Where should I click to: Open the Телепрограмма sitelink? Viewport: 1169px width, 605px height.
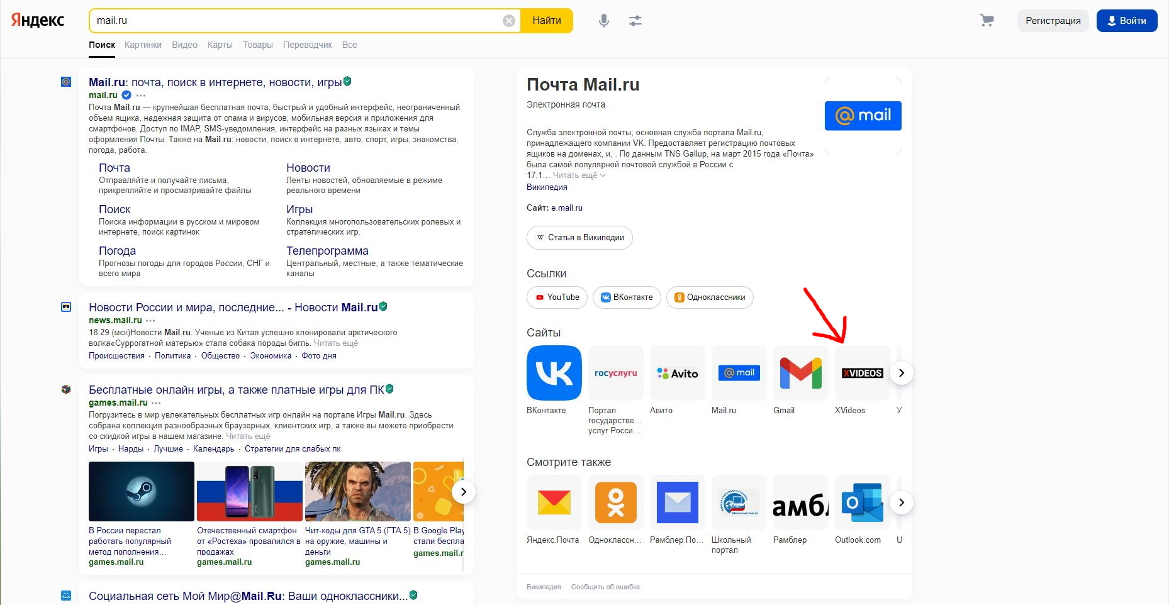coord(327,251)
